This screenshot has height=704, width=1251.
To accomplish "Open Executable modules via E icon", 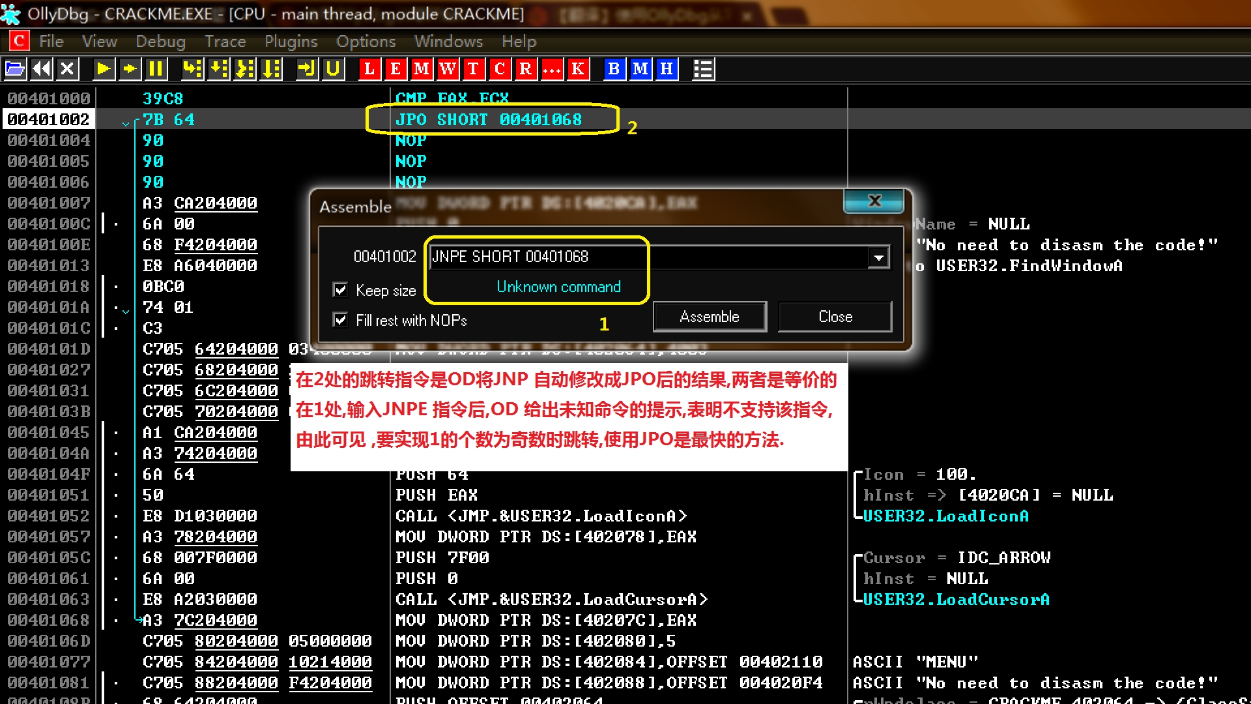I will pyautogui.click(x=395, y=68).
